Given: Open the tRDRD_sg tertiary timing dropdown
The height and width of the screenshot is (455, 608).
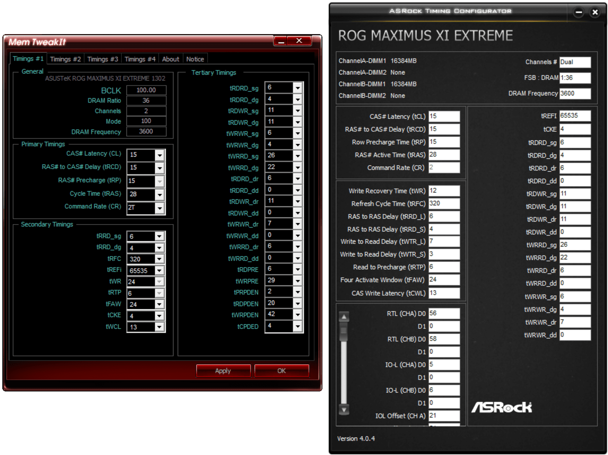Looking at the screenshot, I should coord(298,88).
